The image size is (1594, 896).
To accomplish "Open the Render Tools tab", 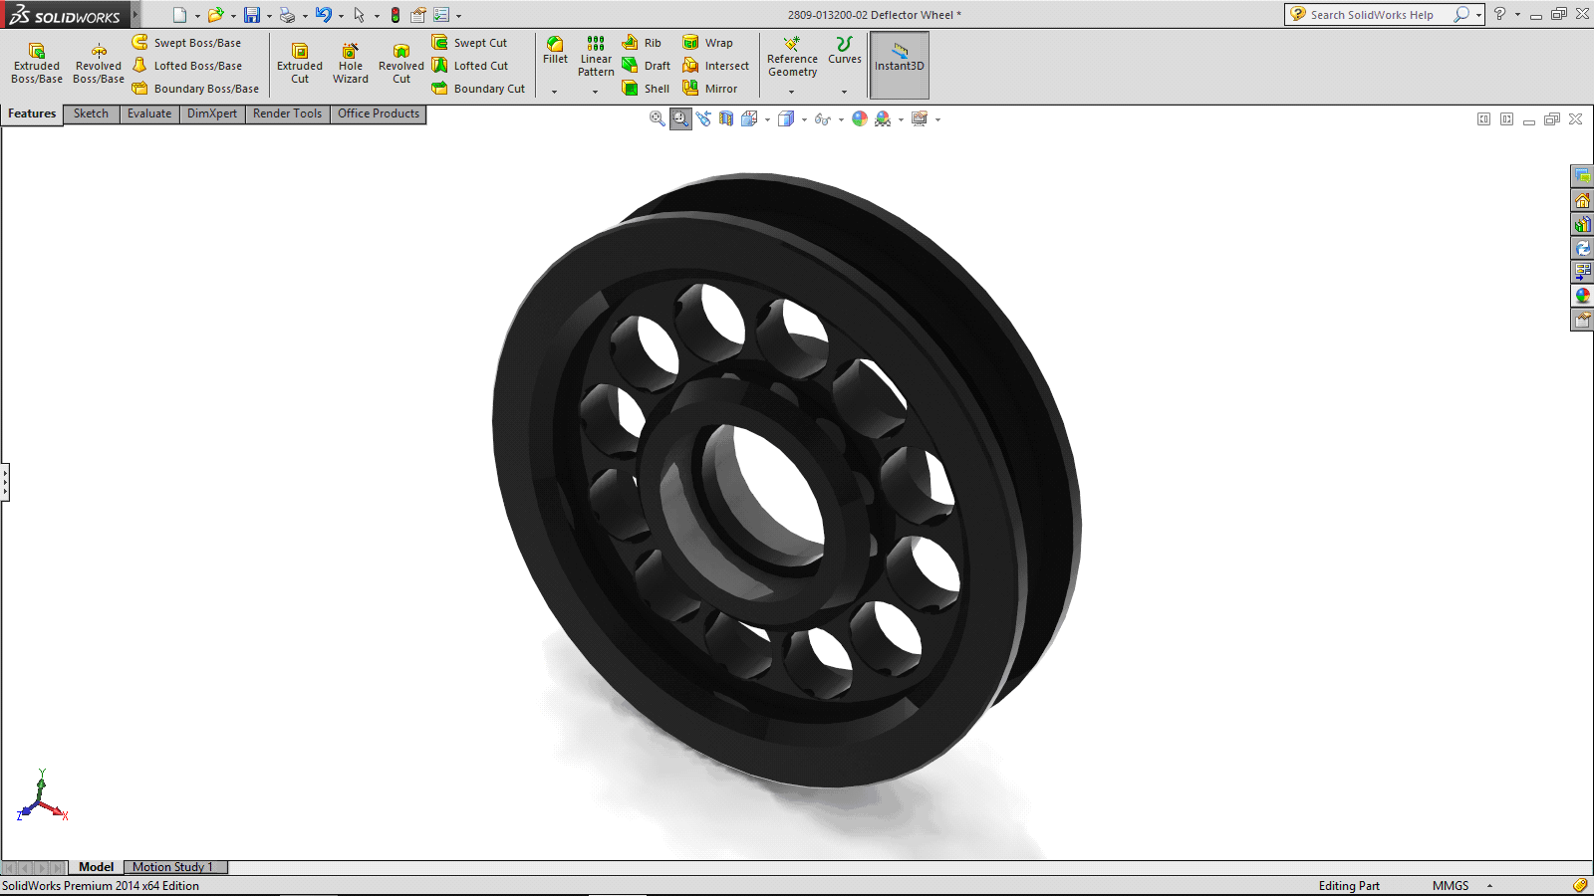I will pyautogui.click(x=287, y=113).
